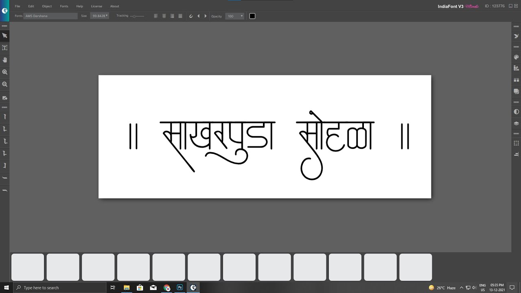Image resolution: width=521 pixels, height=293 pixels.
Task: Open Microsoft Store in taskbar
Action: [x=140, y=288]
